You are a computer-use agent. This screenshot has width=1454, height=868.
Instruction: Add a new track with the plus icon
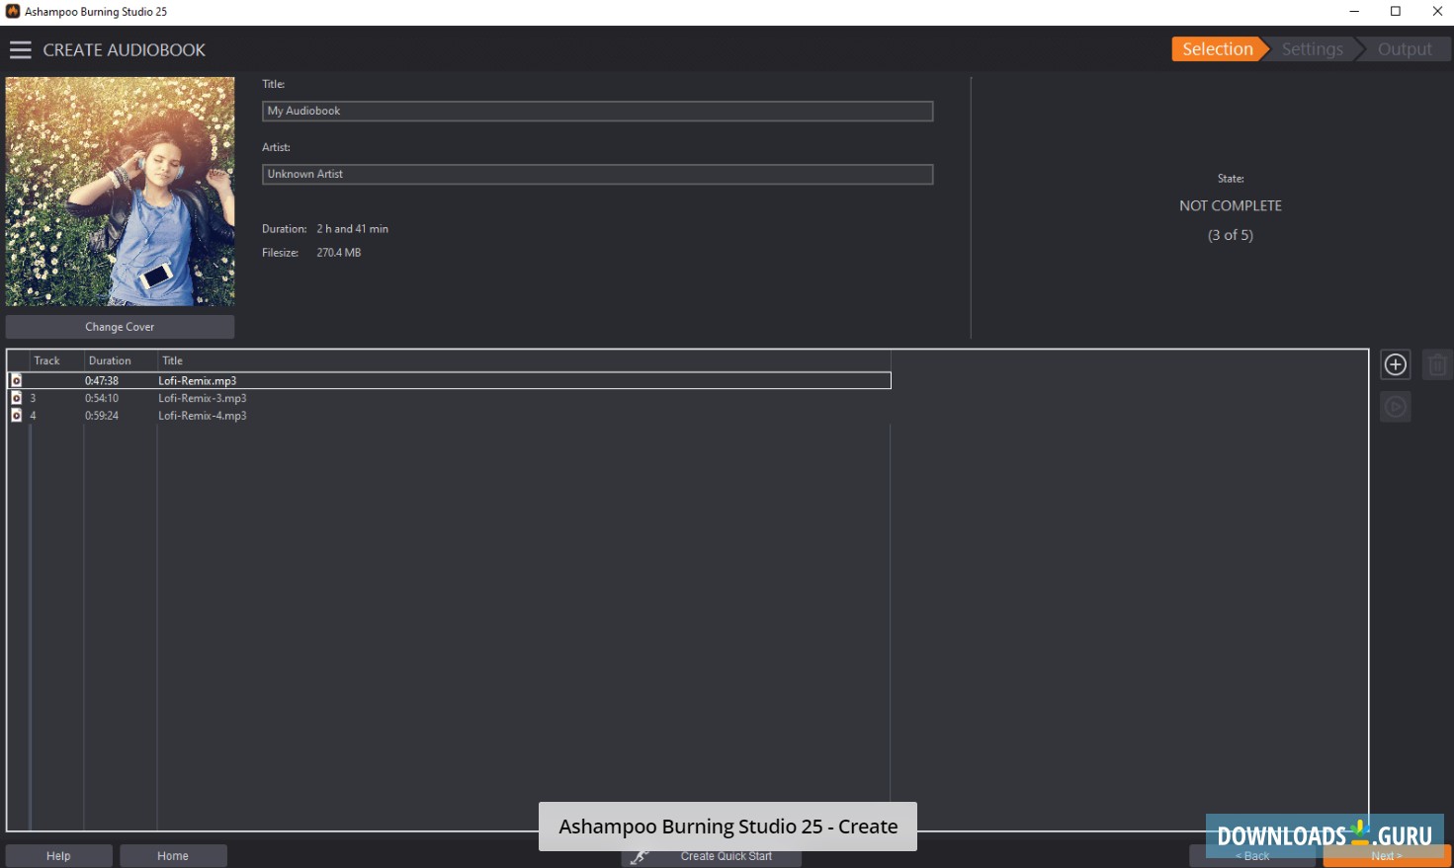[x=1395, y=364]
